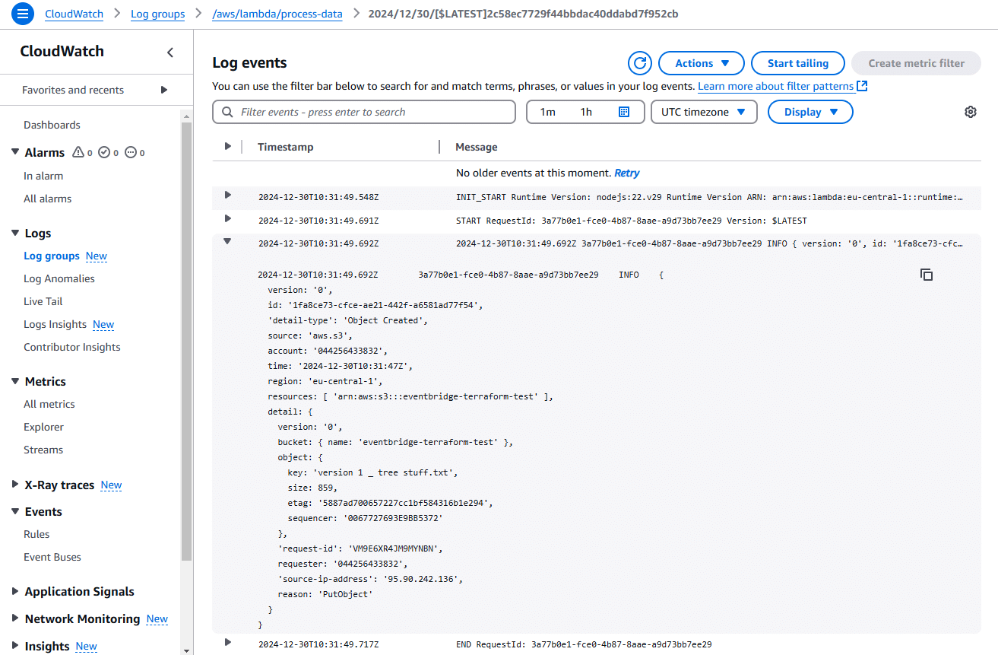Click Message column header
Screen dimensions: 998x655
[x=477, y=147]
